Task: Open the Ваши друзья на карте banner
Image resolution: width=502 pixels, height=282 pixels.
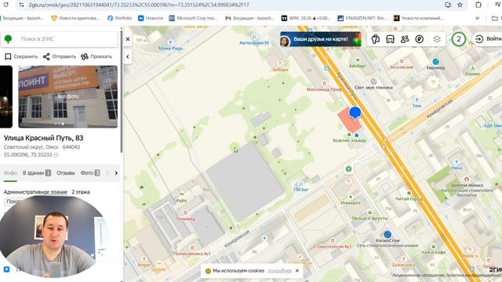Action: (321, 39)
